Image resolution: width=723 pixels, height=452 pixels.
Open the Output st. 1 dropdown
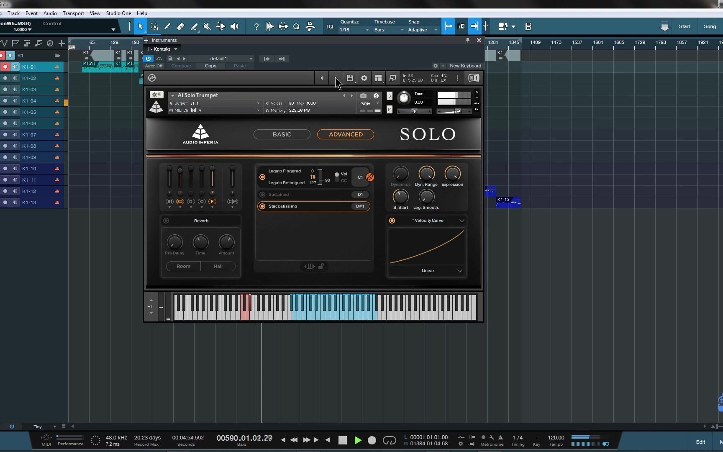pyautogui.click(x=215, y=103)
